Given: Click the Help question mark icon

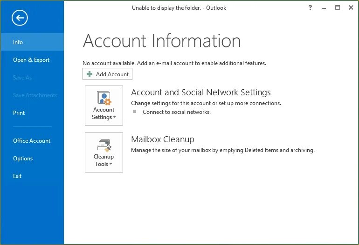Looking at the screenshot, I should [x=310, y=7].
